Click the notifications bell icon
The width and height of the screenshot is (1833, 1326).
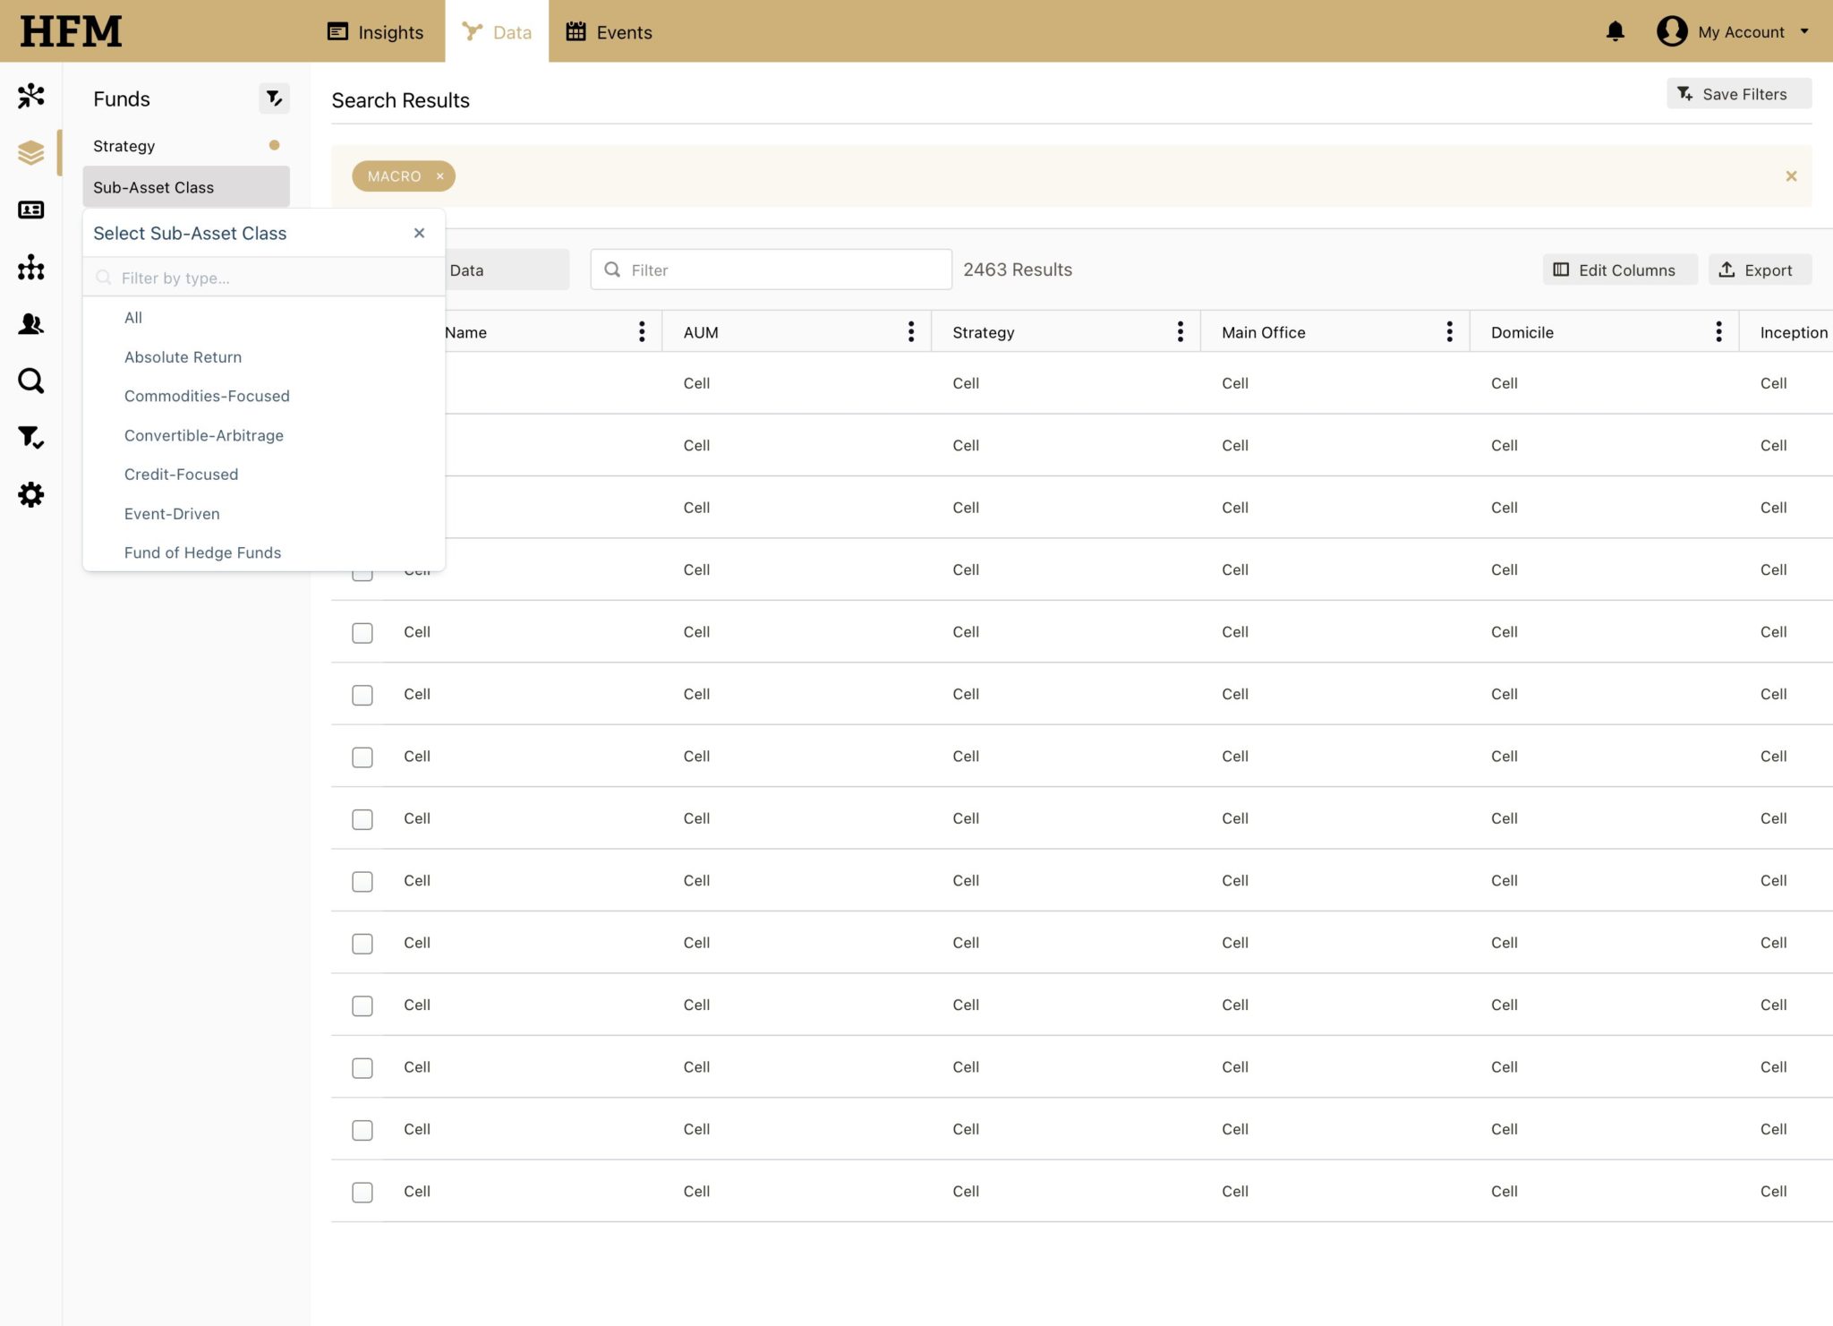1615,32
